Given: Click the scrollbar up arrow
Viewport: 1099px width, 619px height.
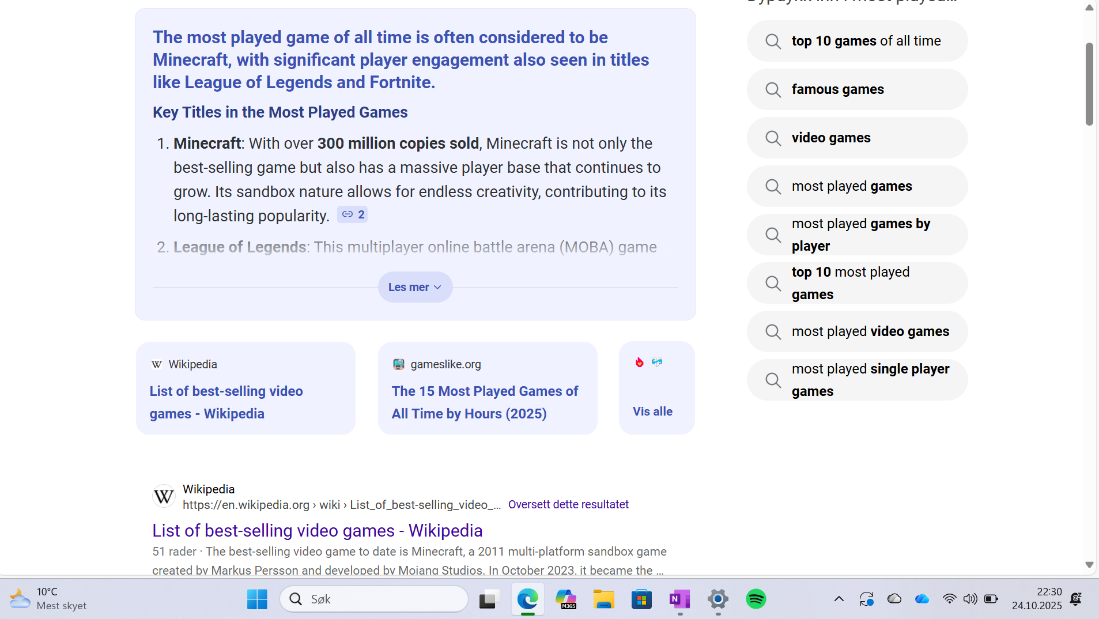Looking at the screenshot, I should [x=1089, y=7].
